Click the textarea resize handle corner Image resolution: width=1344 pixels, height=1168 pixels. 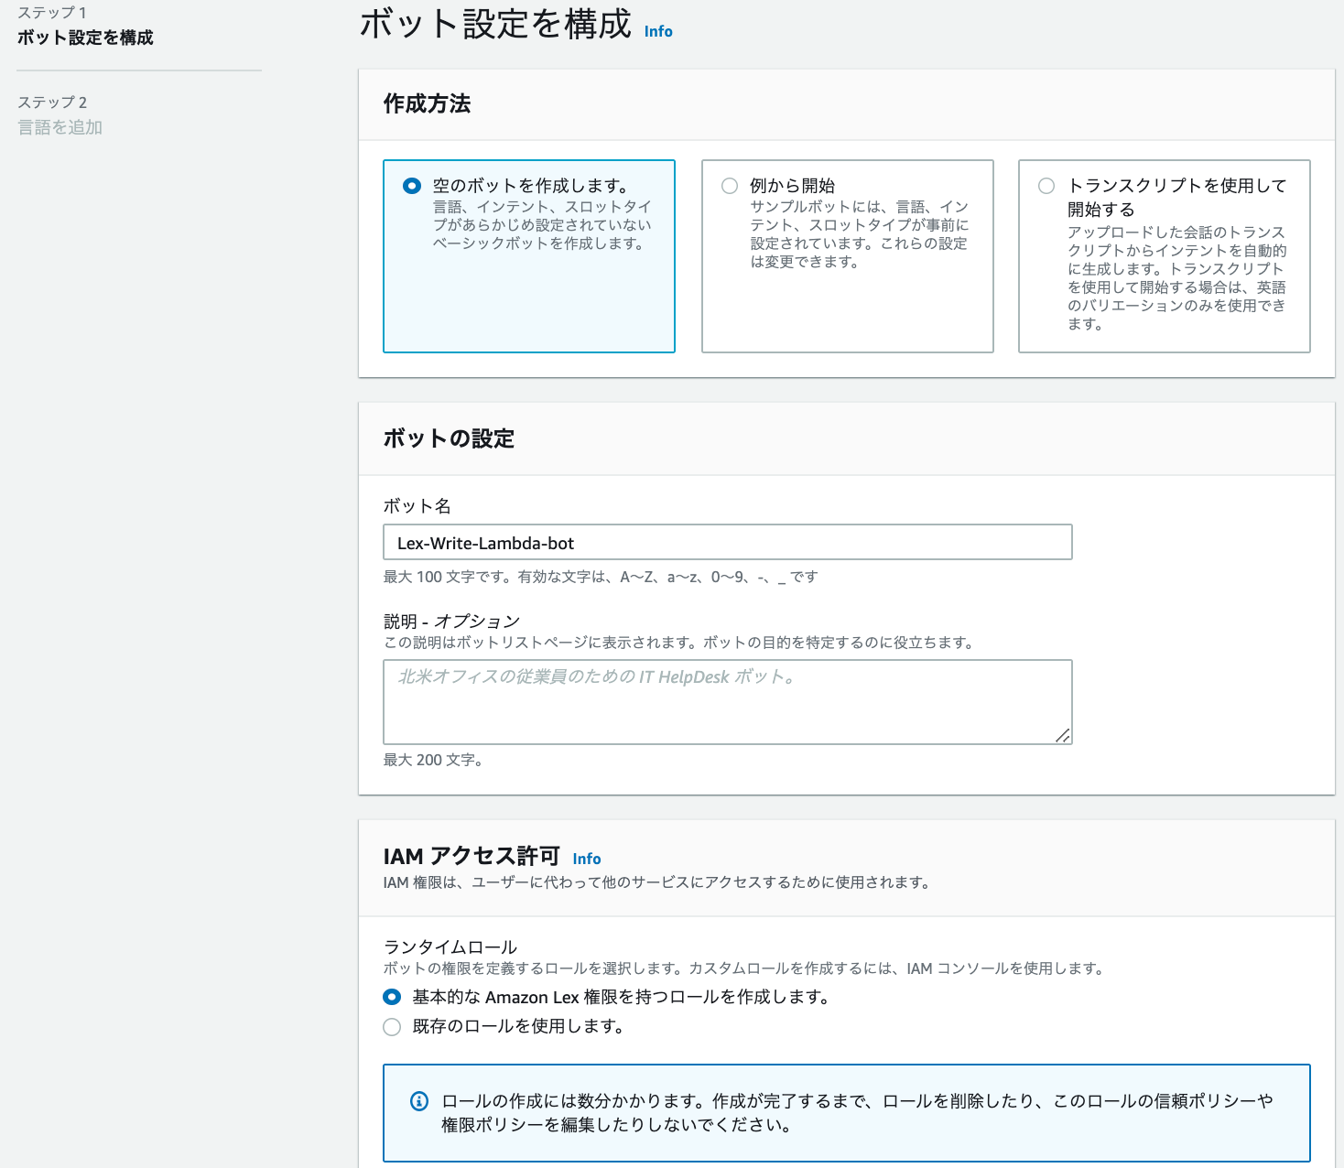click(x=1064, y=736)
